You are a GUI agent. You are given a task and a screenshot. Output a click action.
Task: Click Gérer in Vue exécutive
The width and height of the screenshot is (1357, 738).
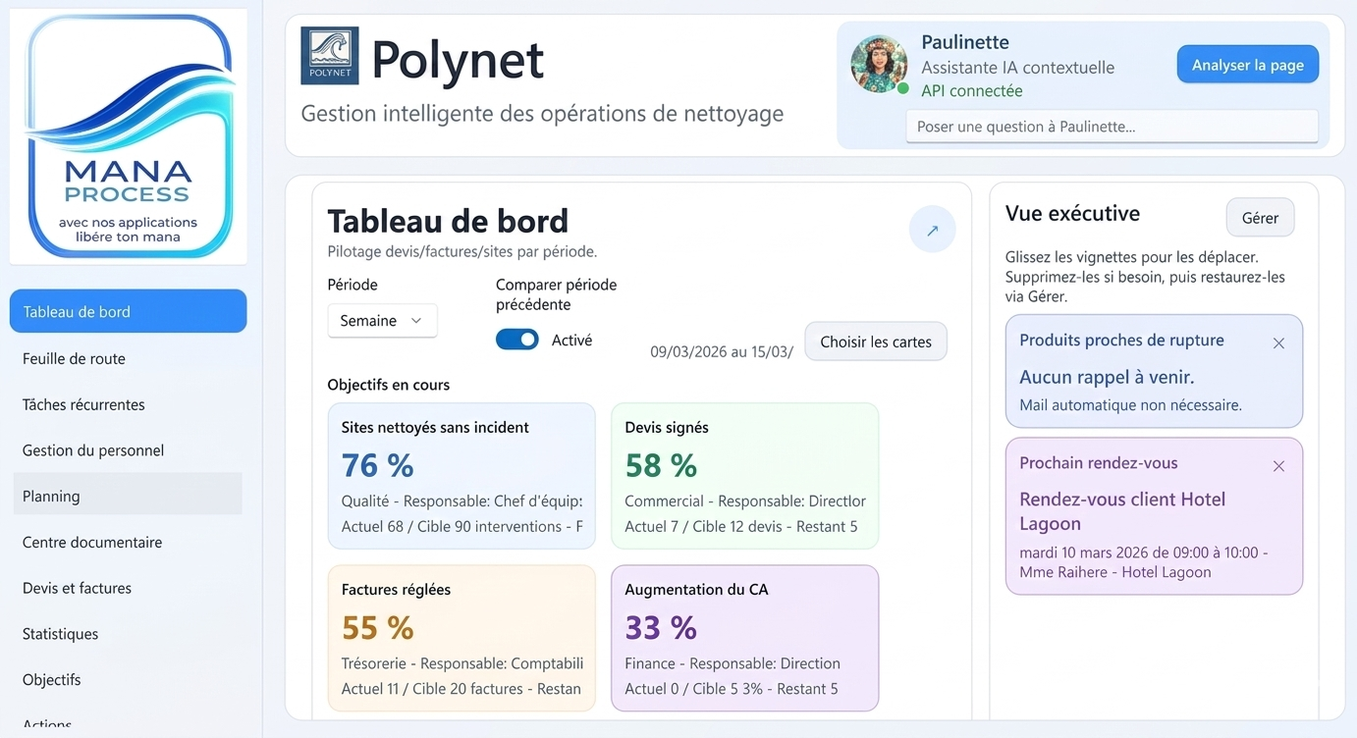(1260, 218)
